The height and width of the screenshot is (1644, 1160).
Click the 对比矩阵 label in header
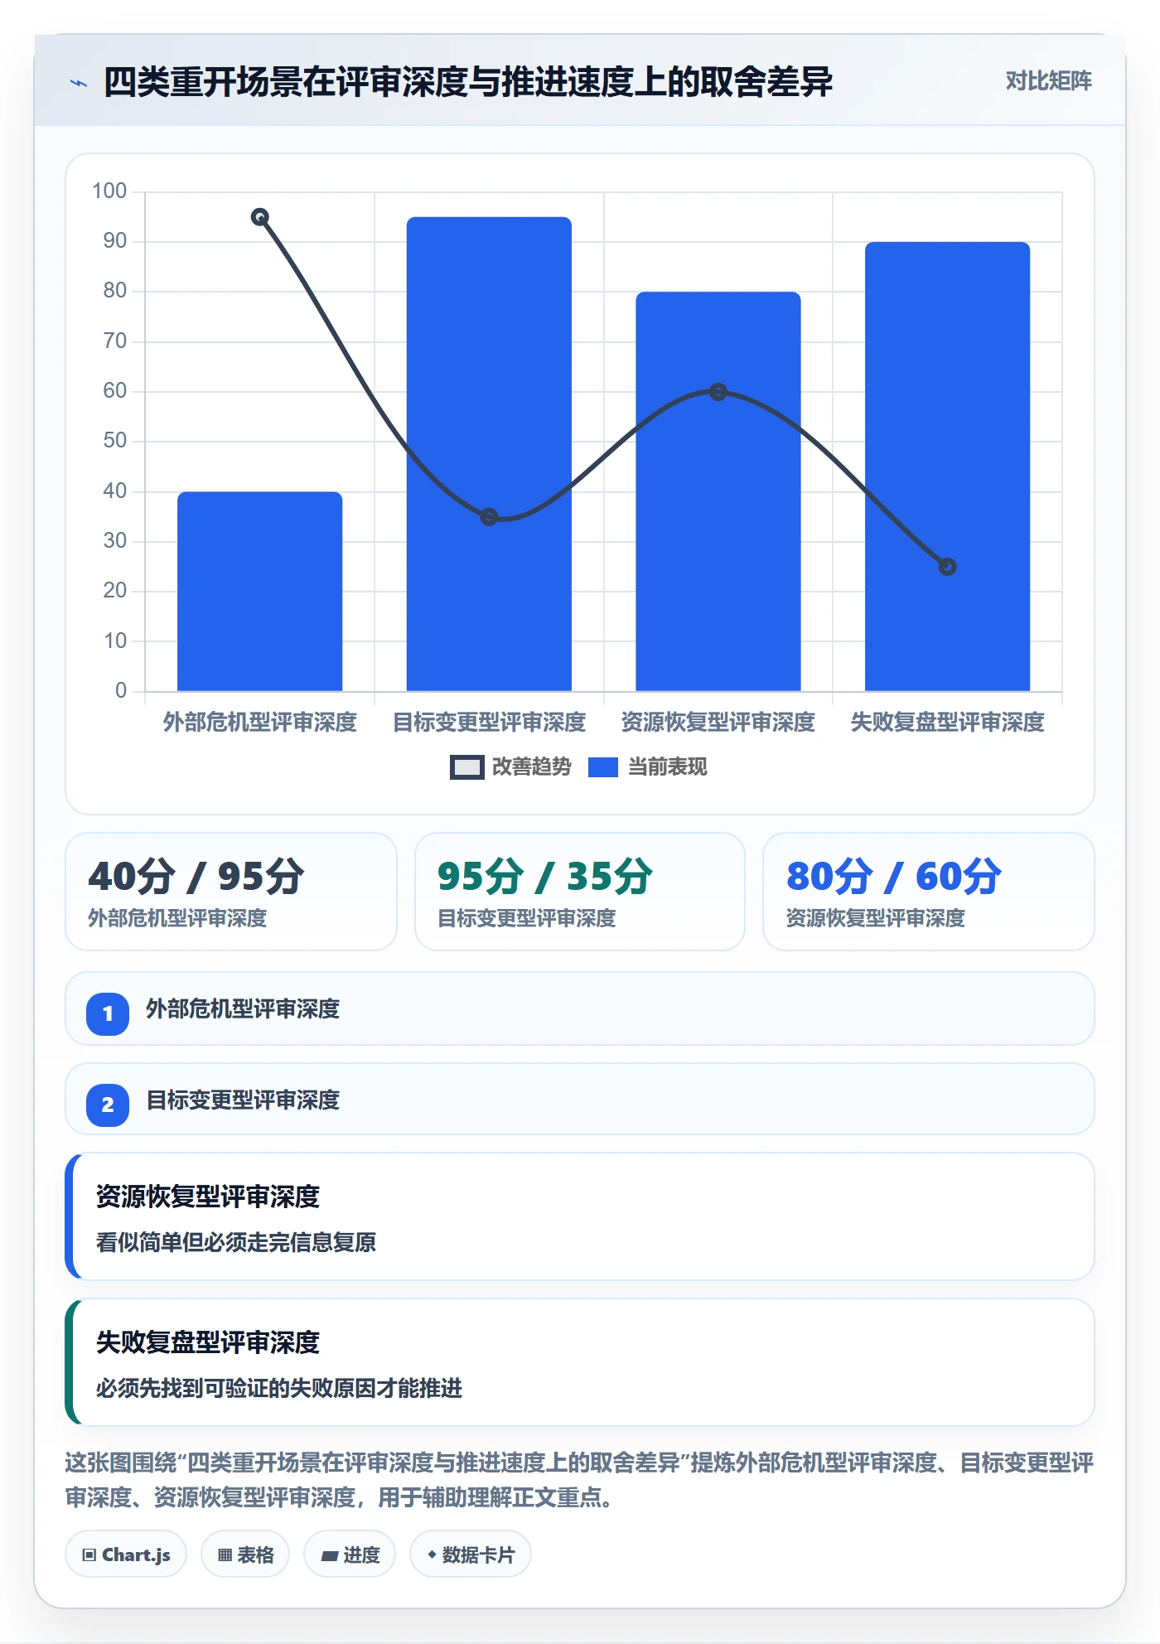[x=1048, y=81]
